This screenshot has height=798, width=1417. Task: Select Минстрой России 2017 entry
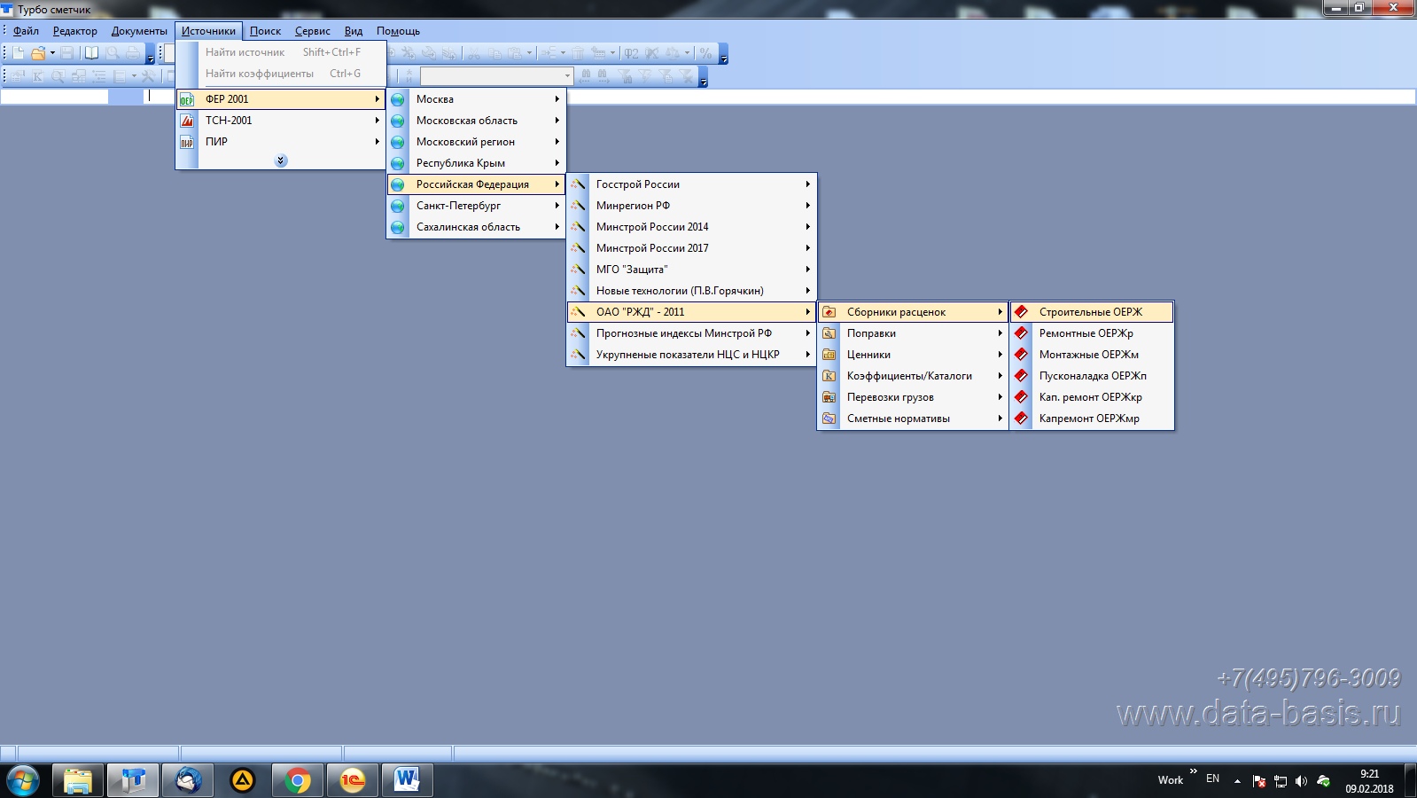(691, 248)
